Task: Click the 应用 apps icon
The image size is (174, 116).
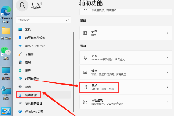Action: coord(20,62)
